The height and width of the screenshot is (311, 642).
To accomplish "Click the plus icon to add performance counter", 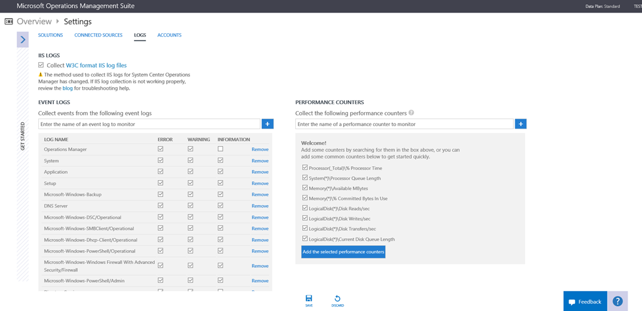I will (x=520, y=124).
